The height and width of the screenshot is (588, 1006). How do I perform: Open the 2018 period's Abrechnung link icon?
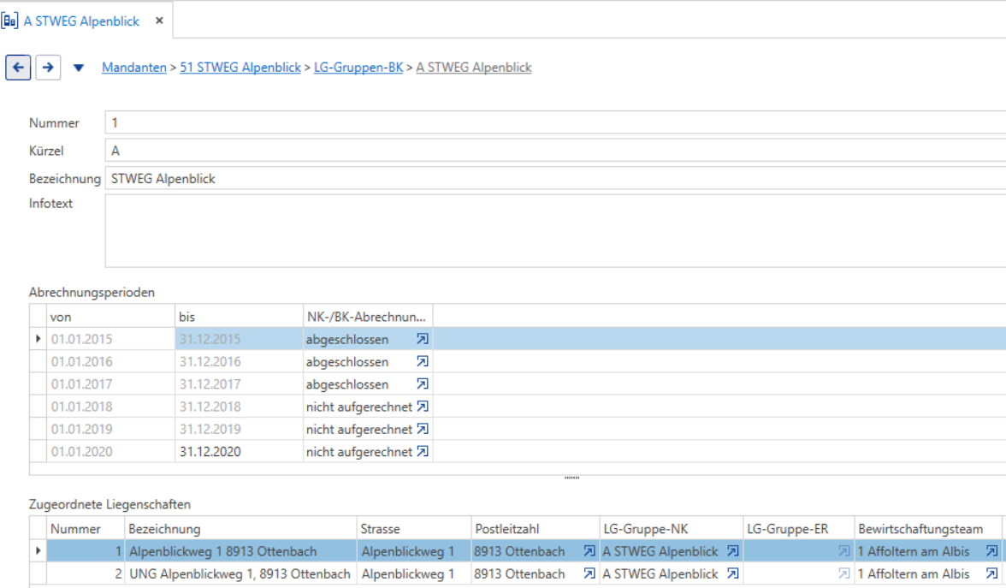point(423,407)
